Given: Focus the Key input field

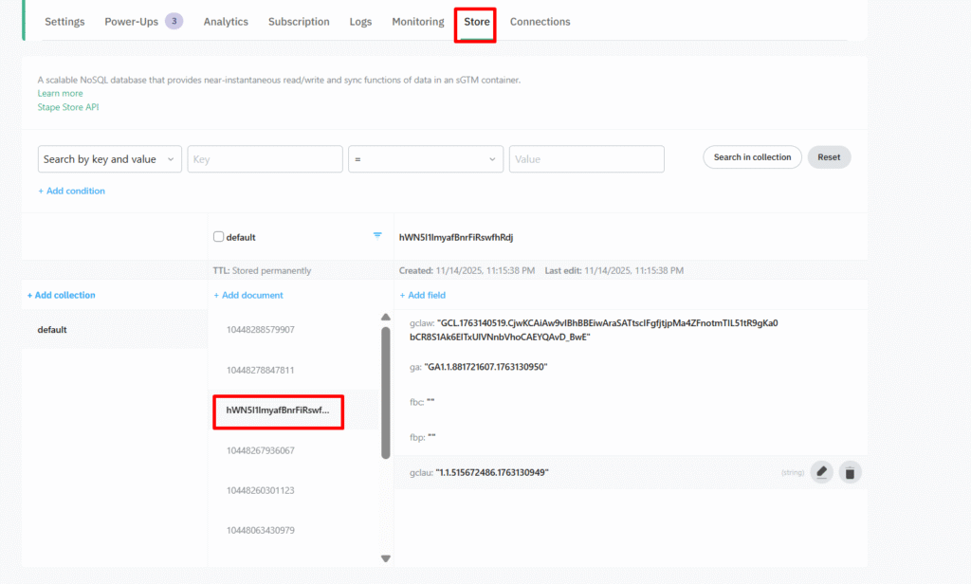Looking at the screenshot, I should point(265,159).
